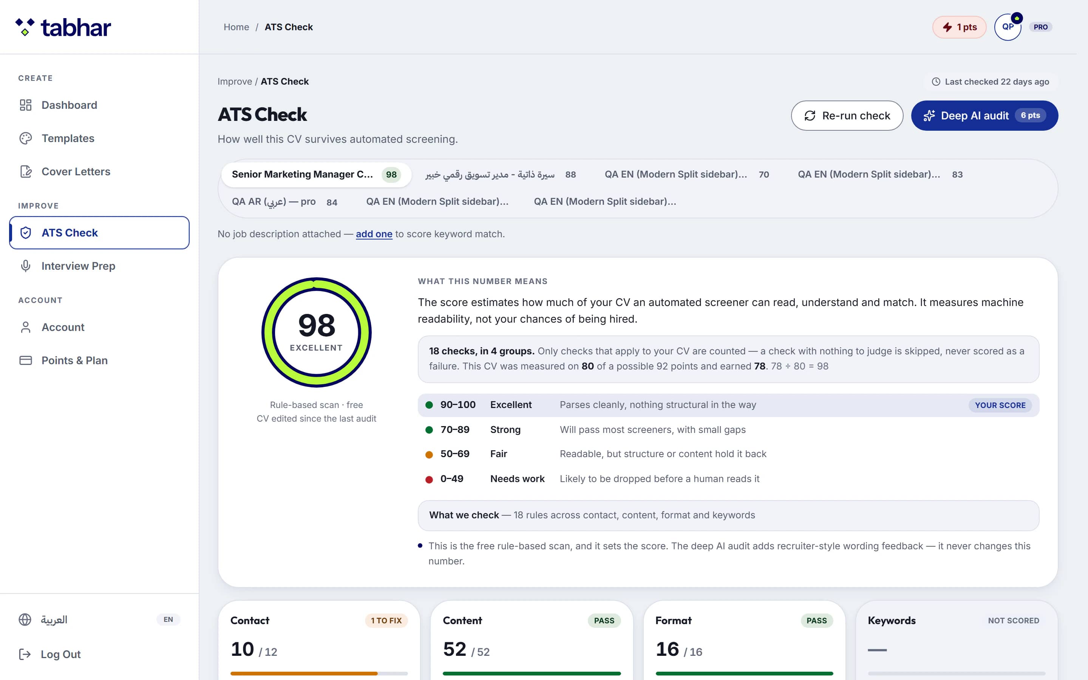Click the refresh icon in Re-run check
The width and height of the screenshot is (1088, 680).
tap(810, 116)
